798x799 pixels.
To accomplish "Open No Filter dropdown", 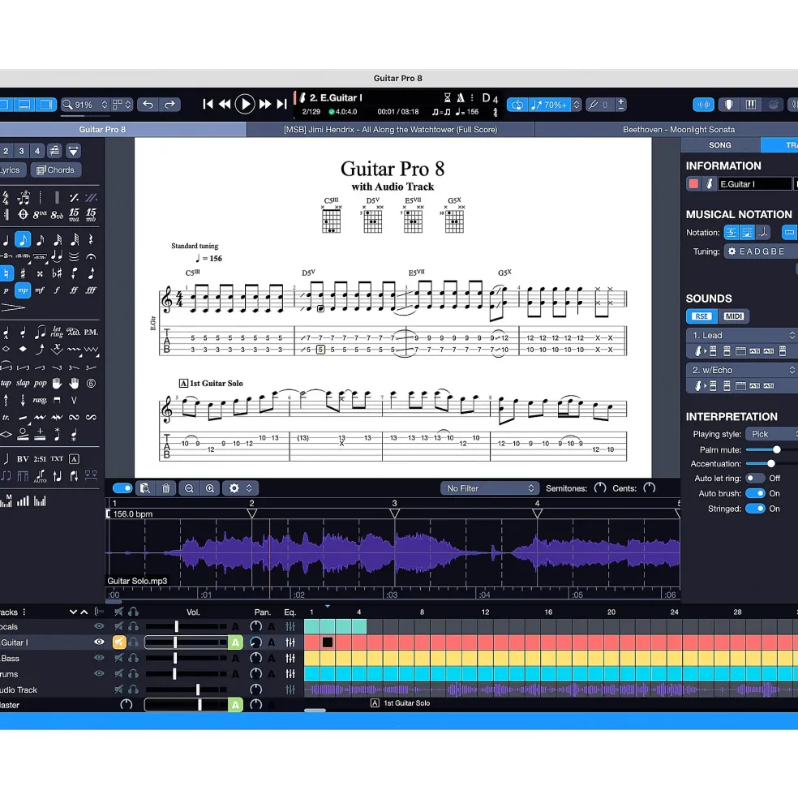I will click(x=490, y=488).
